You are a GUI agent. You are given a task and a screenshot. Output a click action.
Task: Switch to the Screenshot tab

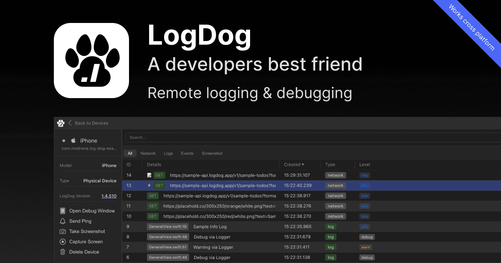click(x=212, y=154)
